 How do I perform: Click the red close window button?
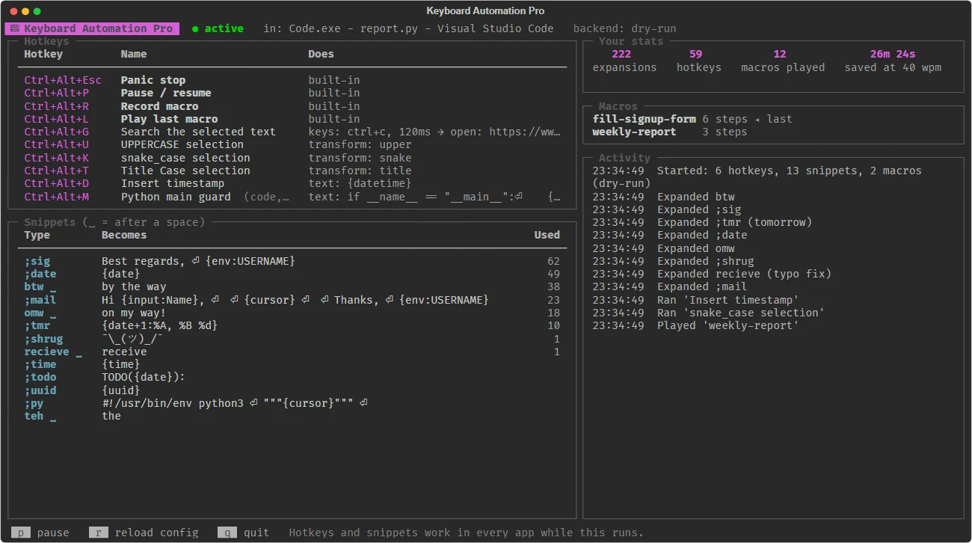[x=13, y=11]
